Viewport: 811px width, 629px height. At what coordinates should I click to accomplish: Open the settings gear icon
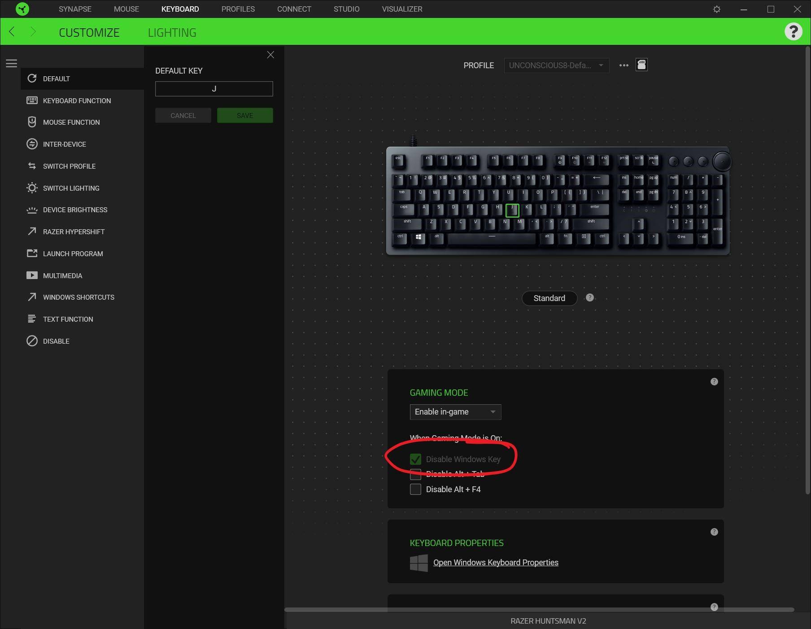(716, 9)
